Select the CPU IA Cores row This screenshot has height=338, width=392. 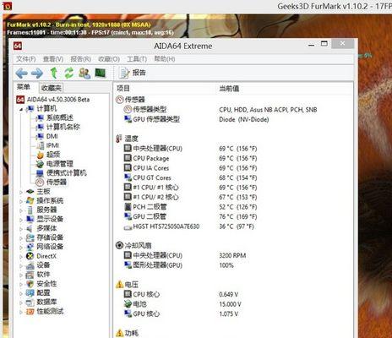(234, 168)
